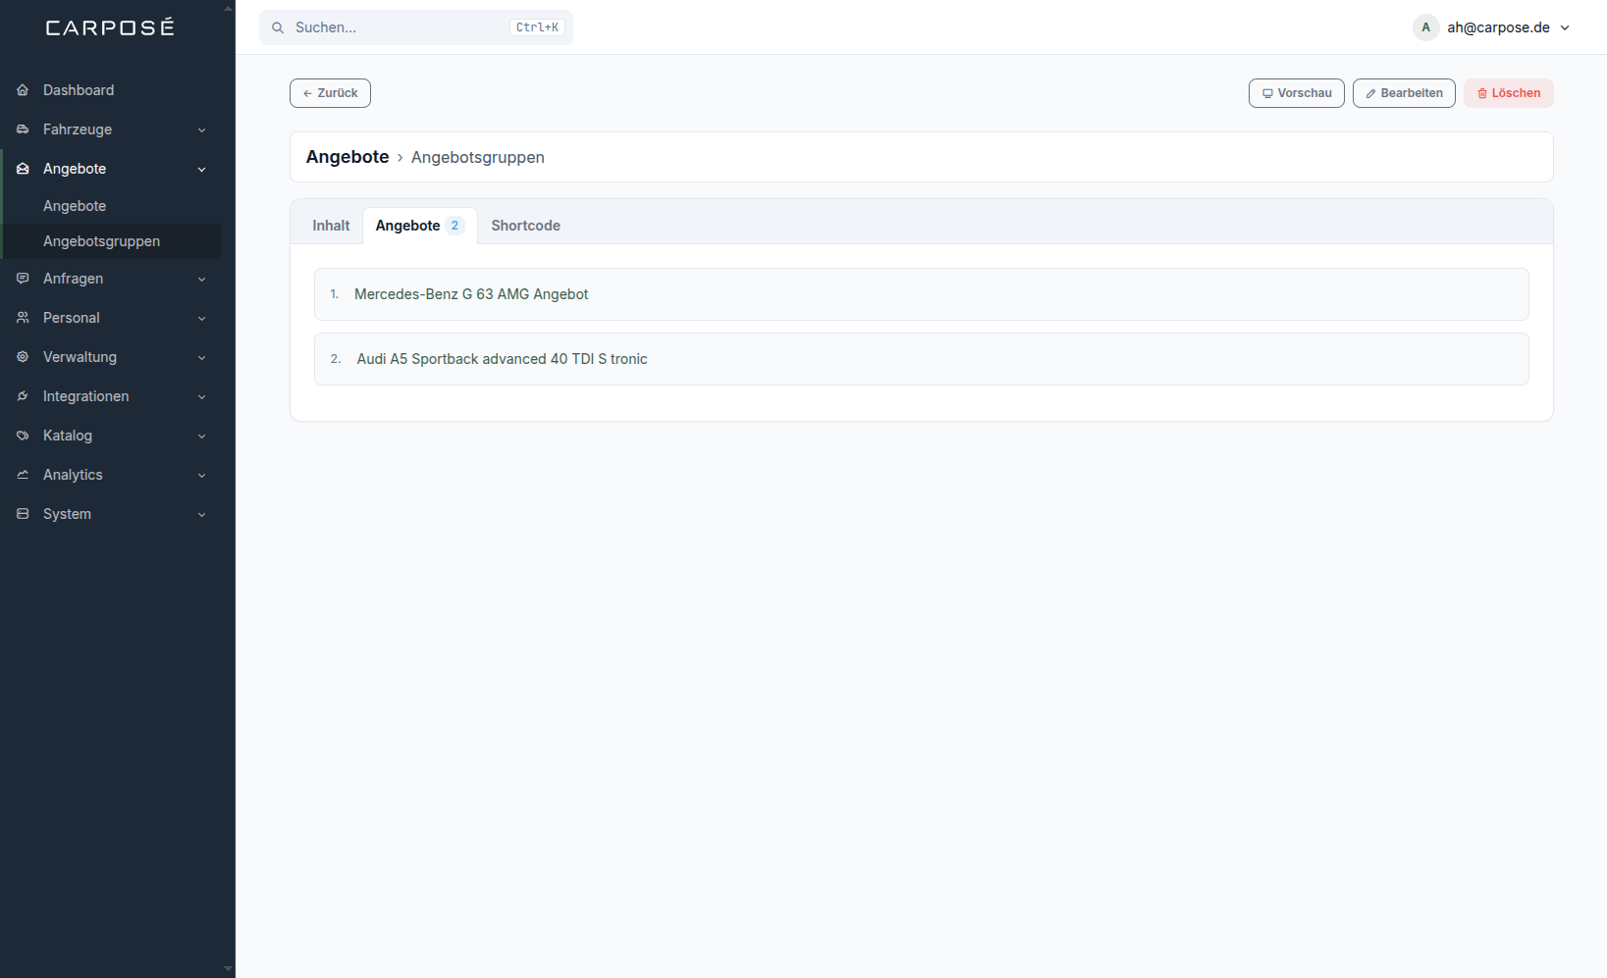This screenshot has height=978, width=1607.
Task: Click the red Löschen button
Action: [x=1509, y=93]
